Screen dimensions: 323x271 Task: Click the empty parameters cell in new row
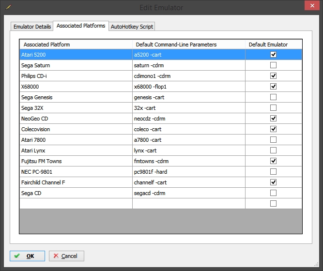tap(189, 204)
